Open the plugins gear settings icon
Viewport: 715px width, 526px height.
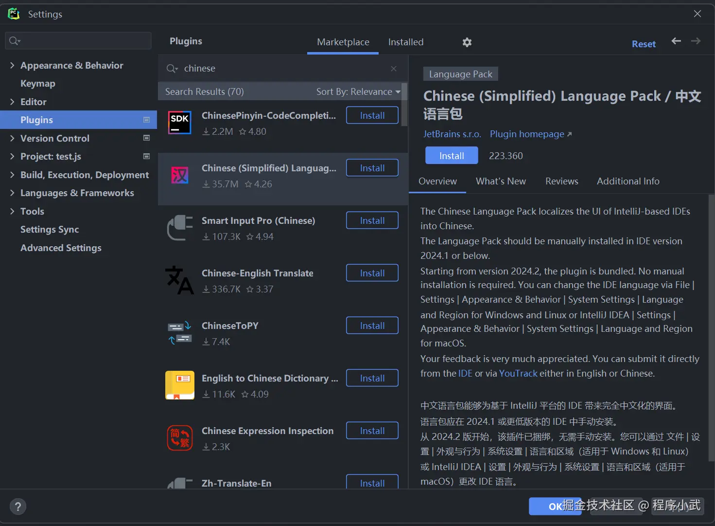[x=467, y=42]
